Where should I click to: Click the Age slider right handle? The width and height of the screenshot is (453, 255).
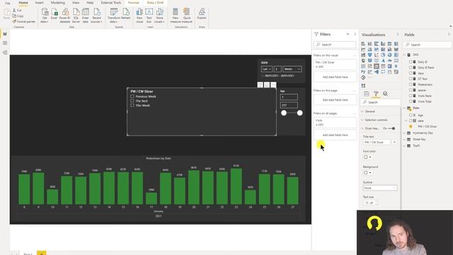299,113
